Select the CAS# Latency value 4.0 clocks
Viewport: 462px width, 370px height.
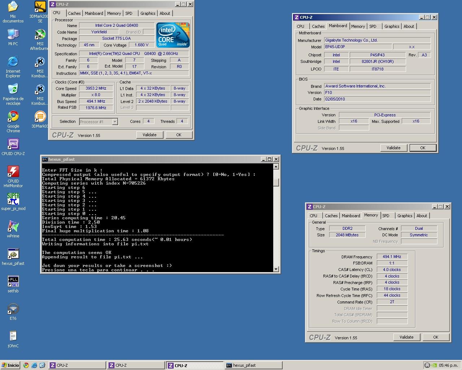(x=392, y=270)
